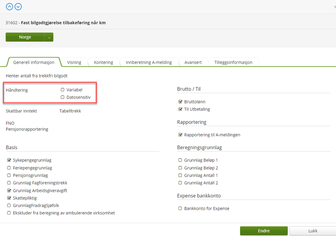Go to next record with down arrow icon
The width and height of the screenshot is (336, 236).
(18, 7)
